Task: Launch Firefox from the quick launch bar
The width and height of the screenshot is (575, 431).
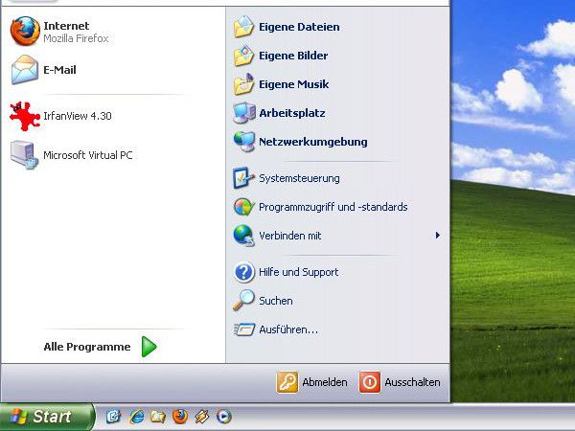Action: click(x=180, y=417)
